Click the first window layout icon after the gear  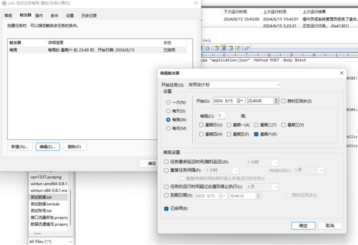pos(216,48)
